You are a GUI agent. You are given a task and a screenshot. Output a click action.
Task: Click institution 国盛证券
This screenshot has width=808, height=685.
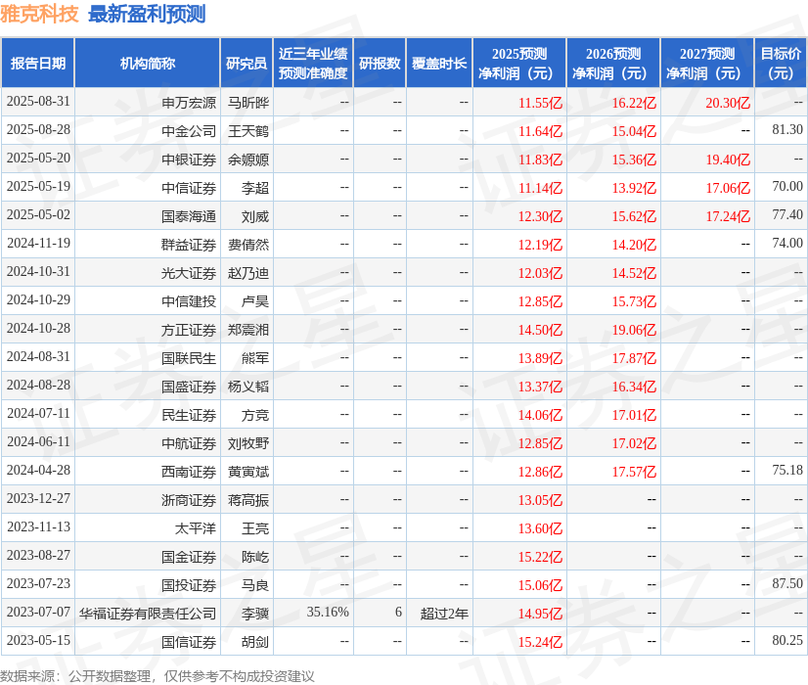pos(189,387)
